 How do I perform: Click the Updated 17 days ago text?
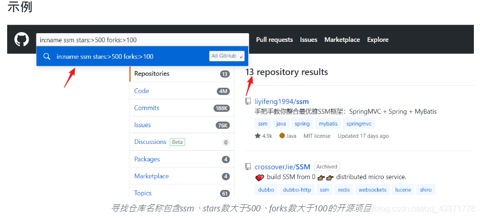coord(363,136)
